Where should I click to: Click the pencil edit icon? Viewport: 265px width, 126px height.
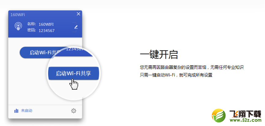[x=76, y=27]
